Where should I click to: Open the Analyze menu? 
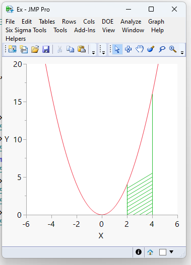click(131, 22)
